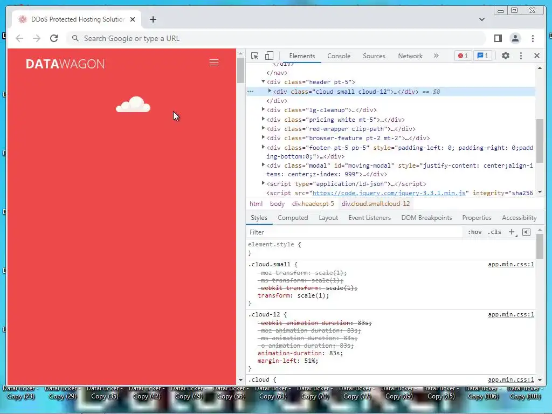Click the body breadcrumb

(277, 204)
